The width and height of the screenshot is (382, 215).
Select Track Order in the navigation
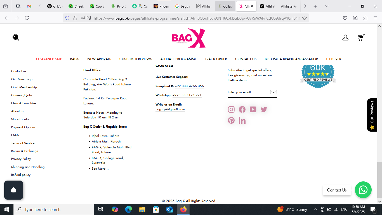[216, 59]
